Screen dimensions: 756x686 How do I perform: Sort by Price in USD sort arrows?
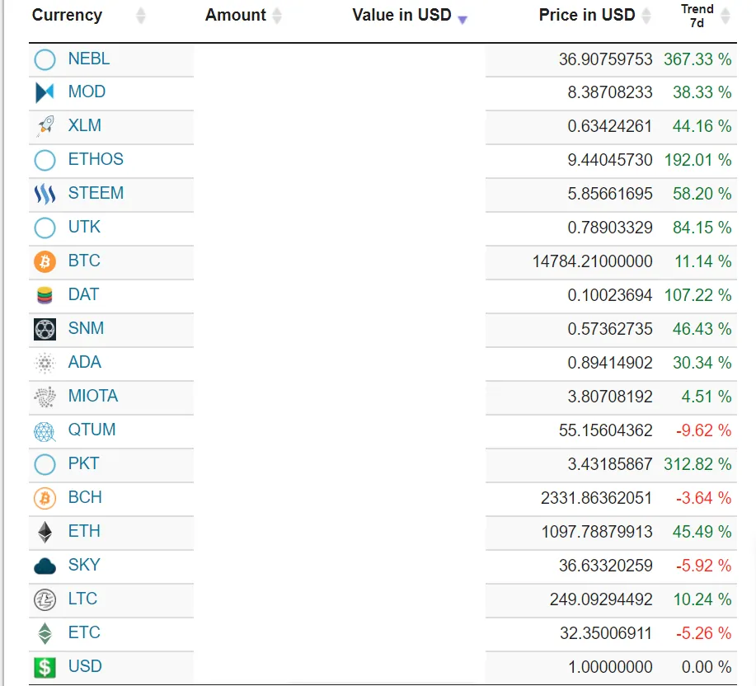(646, 16)
